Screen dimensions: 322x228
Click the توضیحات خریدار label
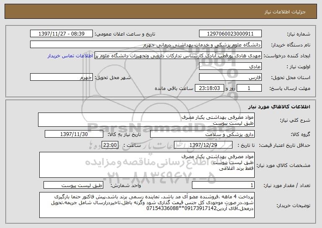[x=293, y=205]
